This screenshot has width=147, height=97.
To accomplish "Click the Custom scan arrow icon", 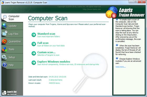I will point(34,53).
